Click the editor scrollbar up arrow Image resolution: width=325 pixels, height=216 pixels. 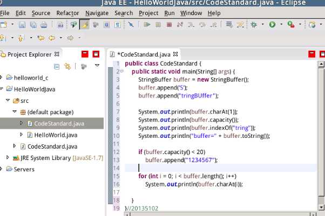pos(321,64)
